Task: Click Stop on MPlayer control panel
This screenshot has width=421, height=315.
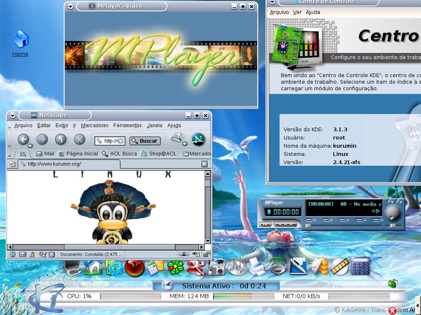Action: click(262, 224)
